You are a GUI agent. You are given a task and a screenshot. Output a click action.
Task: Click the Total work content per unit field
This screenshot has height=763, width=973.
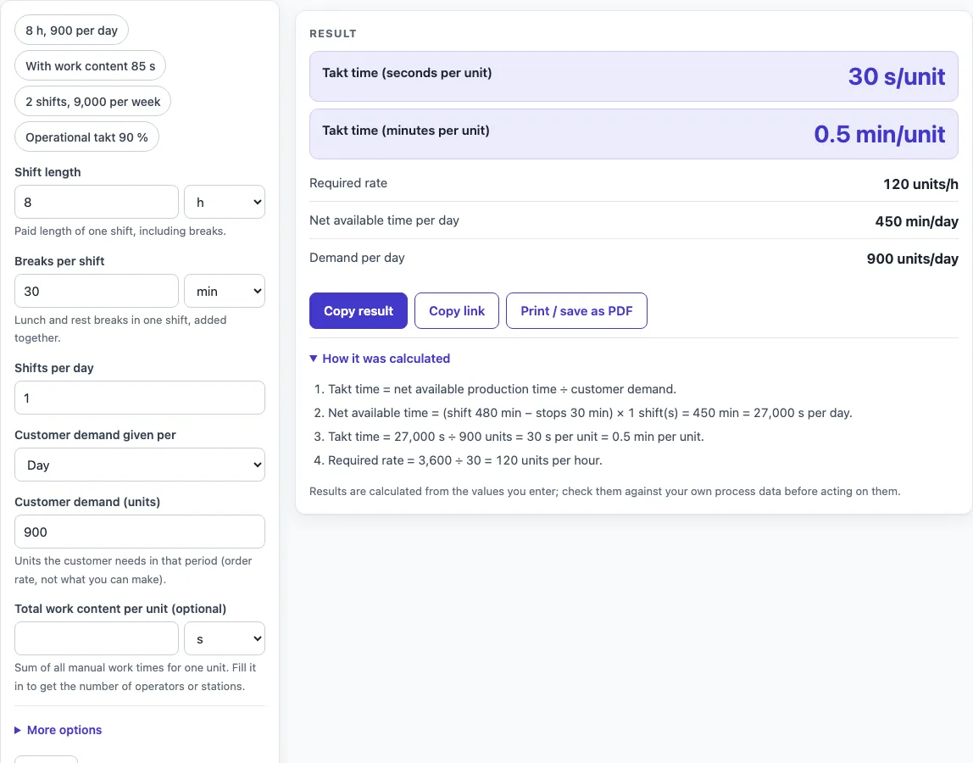pyautogui.click(x=96, y=639)
